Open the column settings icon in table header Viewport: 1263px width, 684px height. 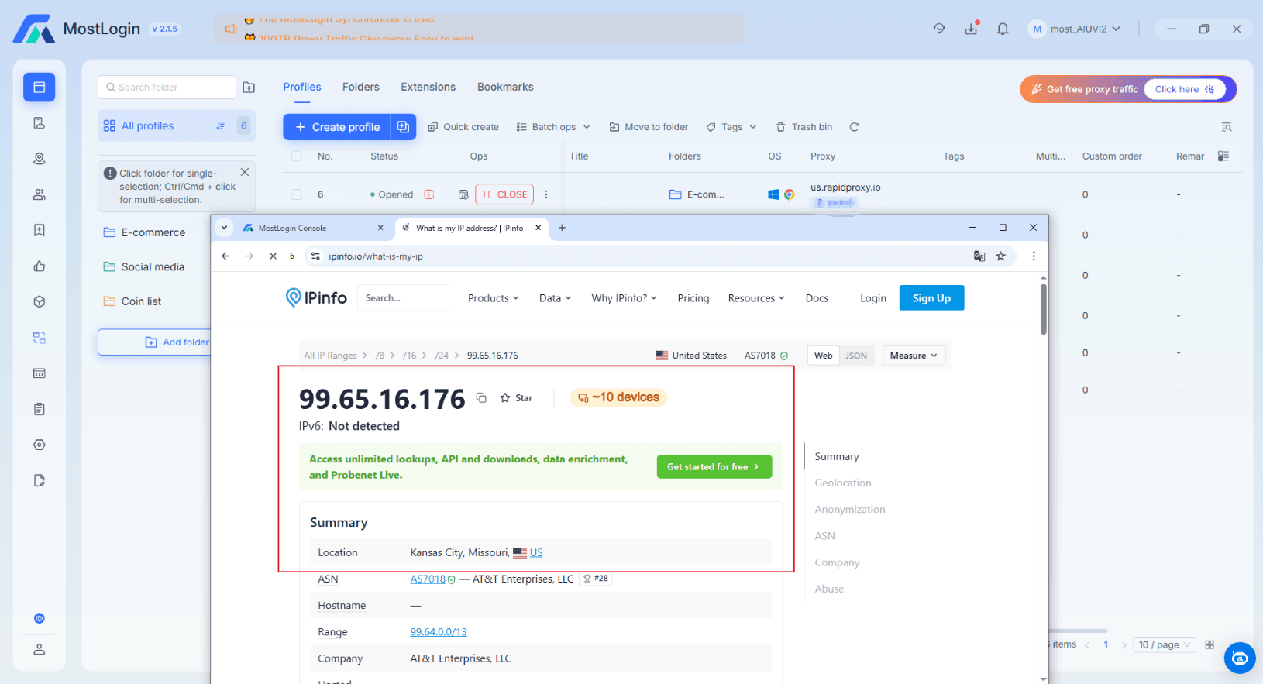(x=1223, y=156)
